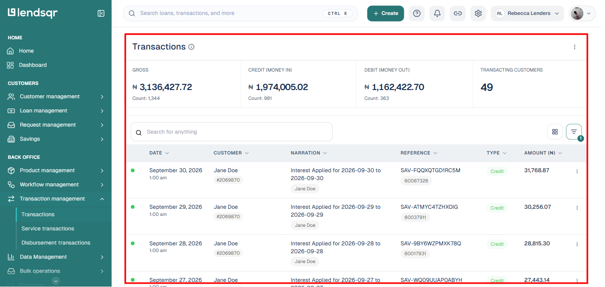Expand Customer management submenu
This screenshot has height=287, width=605.
tap(102, 97)
